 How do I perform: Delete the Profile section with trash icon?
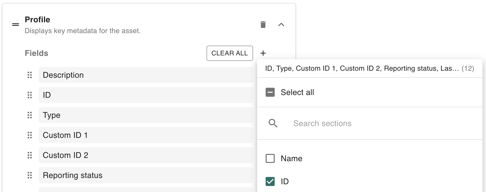[263, 25]
